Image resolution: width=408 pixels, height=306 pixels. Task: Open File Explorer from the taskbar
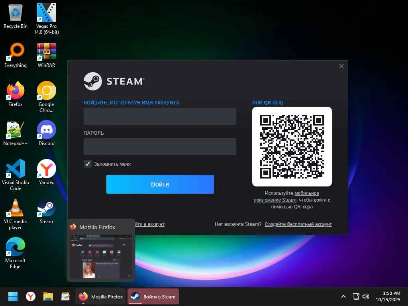click(x=48, y=296)
